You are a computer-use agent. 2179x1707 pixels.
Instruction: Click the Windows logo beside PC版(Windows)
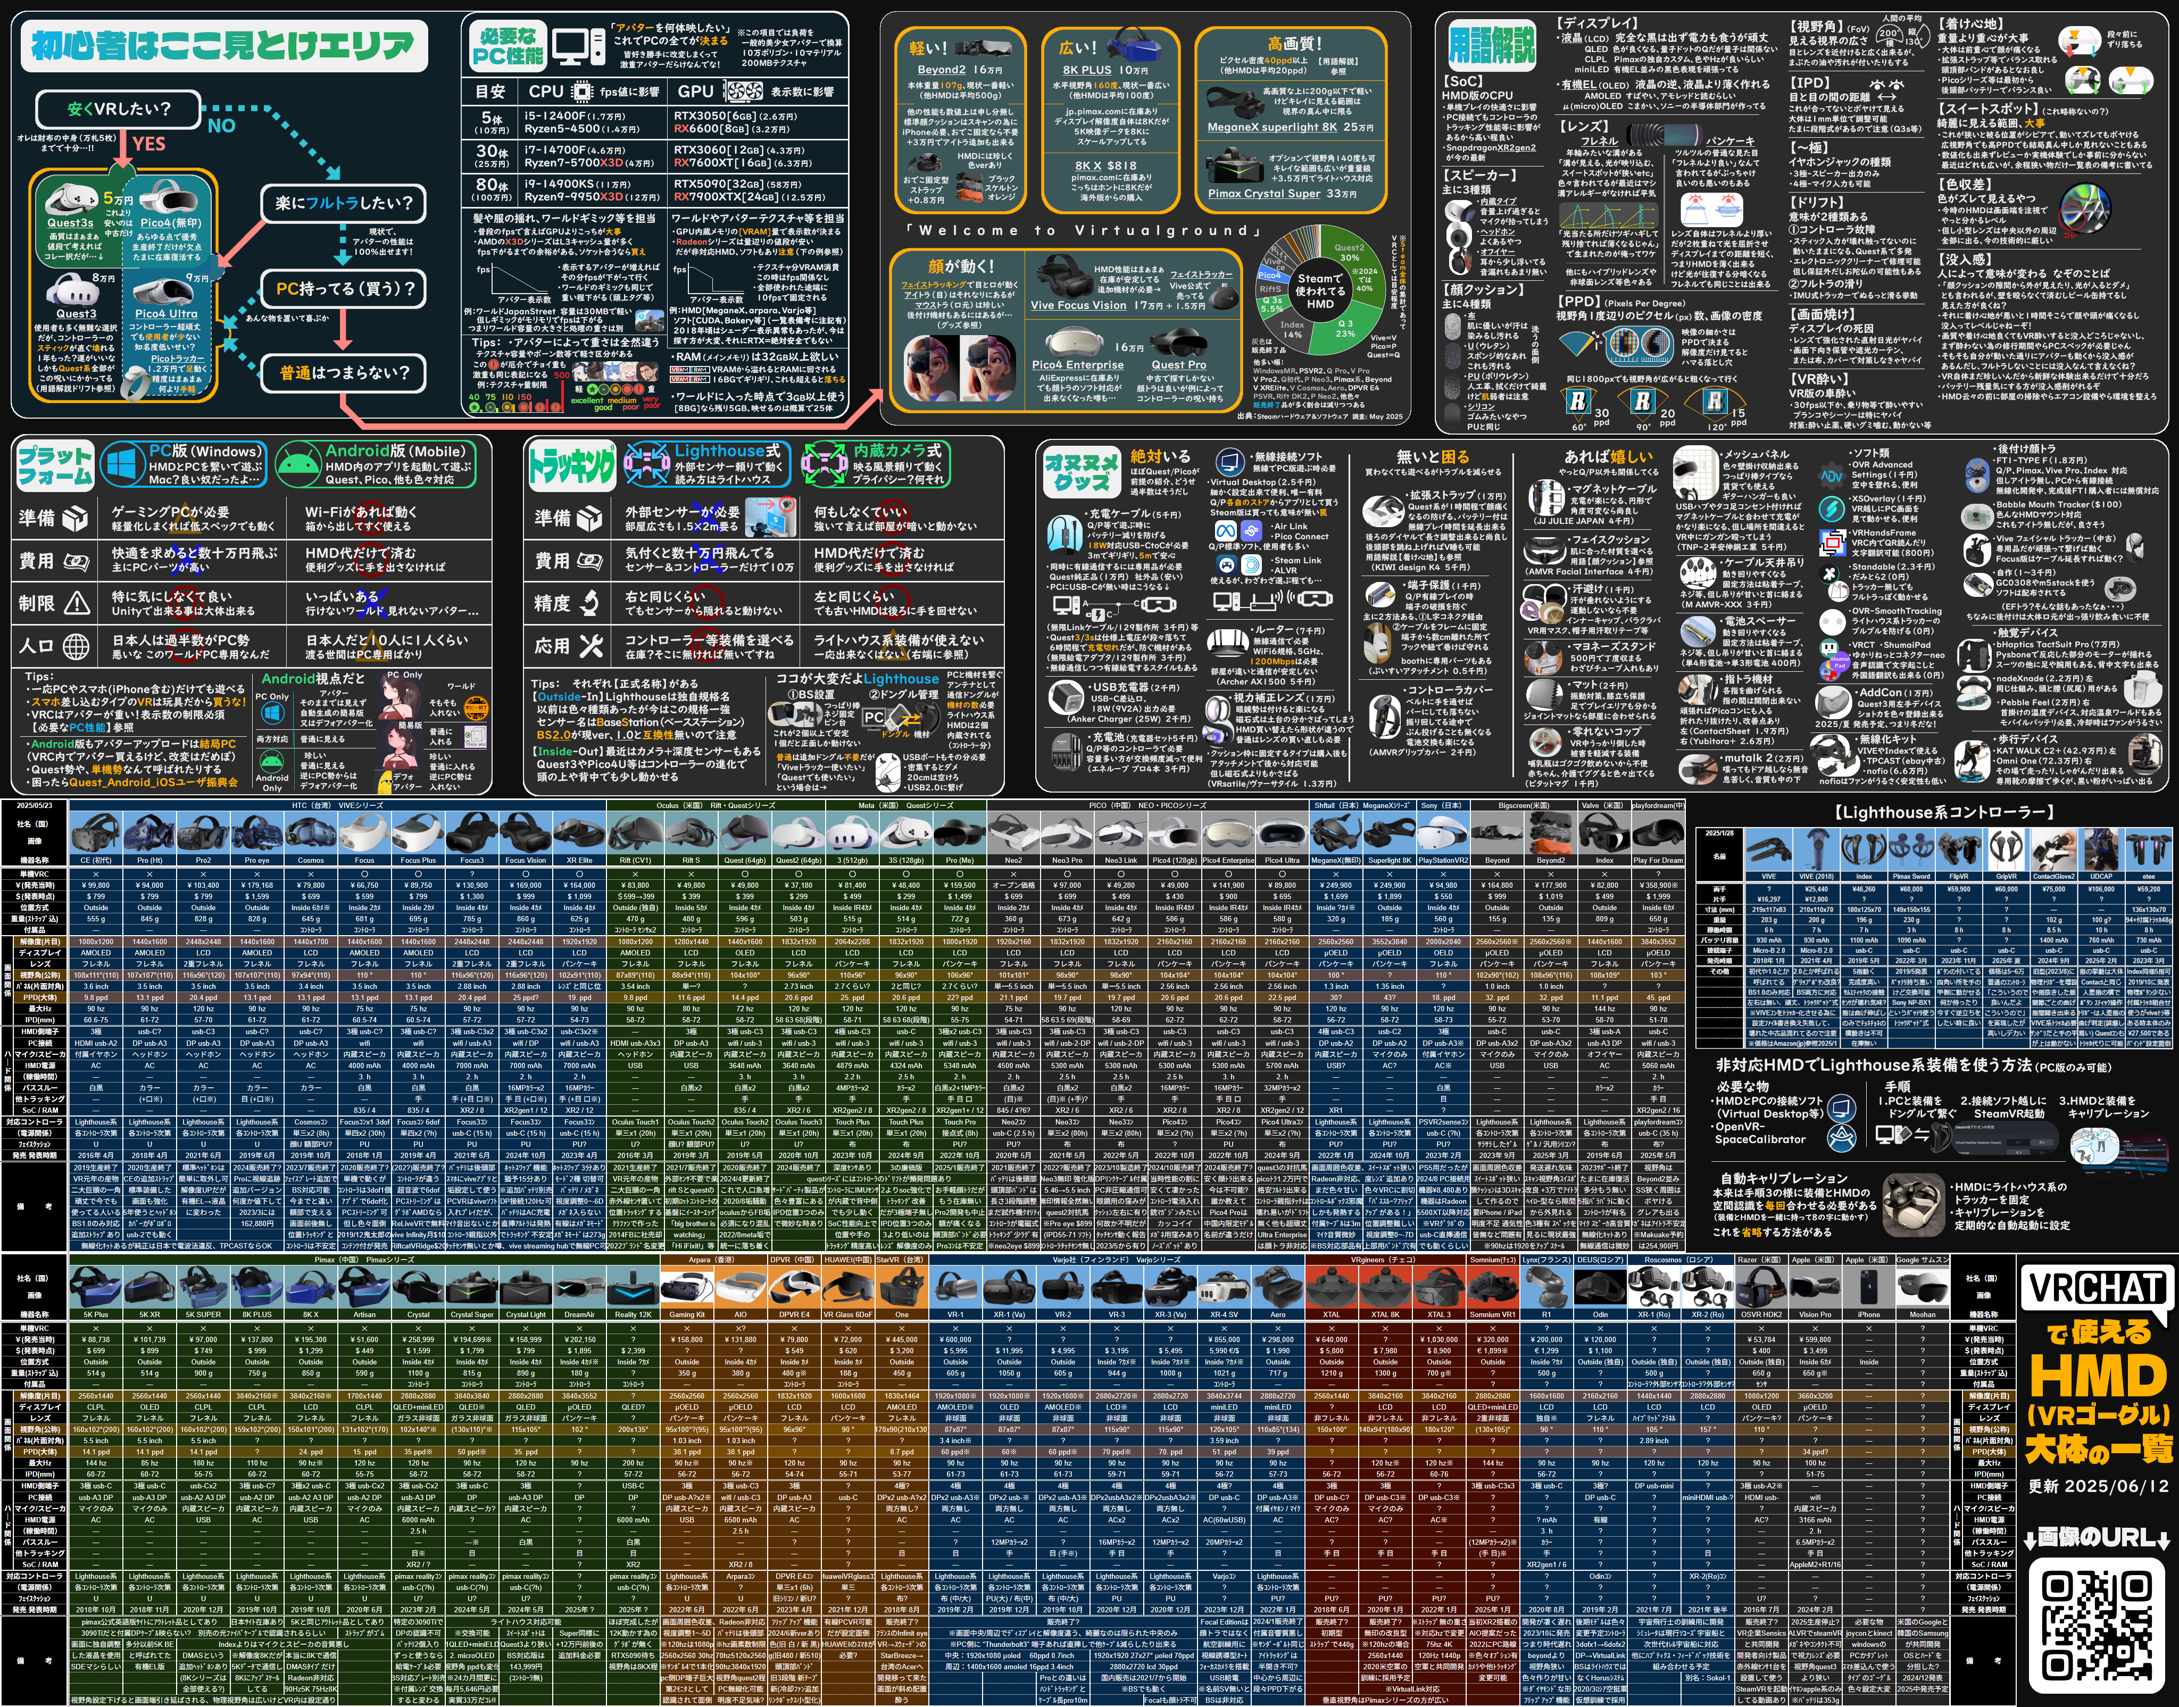coord(123,466)
